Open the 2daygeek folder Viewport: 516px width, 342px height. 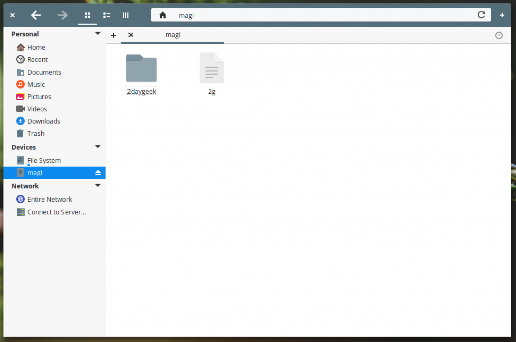coord(141,68)
